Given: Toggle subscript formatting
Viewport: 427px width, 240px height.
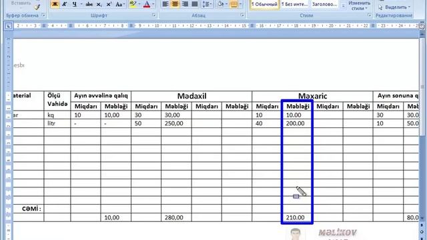Looking at the screenshot, I should [99, 4].
